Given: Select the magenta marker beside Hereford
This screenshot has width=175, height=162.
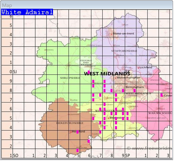Looking at the screenshot, I should pyautogui.click(x=77, y=132).
